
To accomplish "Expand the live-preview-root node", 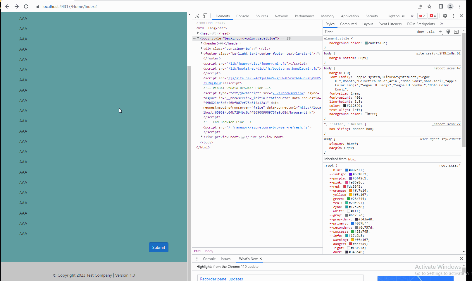I will (201, 137).
